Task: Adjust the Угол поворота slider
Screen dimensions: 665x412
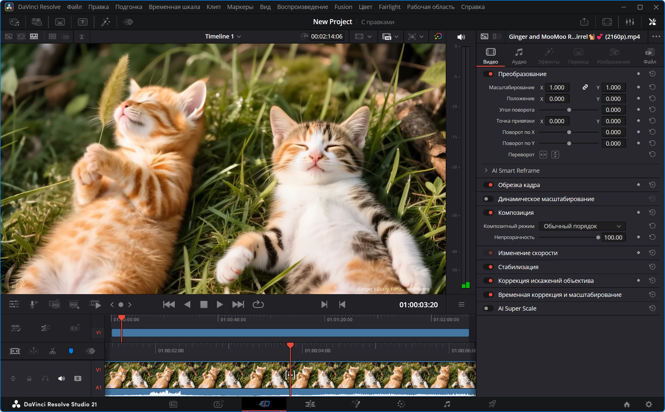Action: point(569,110)
